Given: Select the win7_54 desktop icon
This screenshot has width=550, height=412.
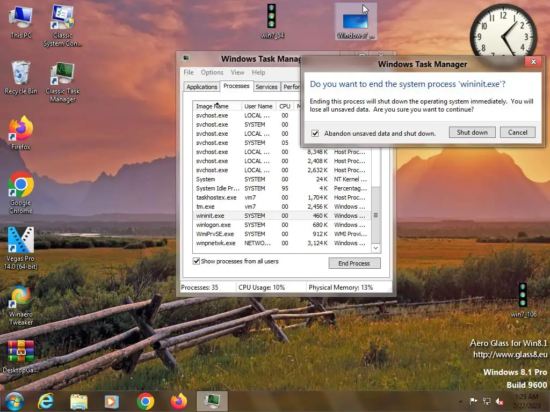Looking at the screenshot, I should pos(272,21).
